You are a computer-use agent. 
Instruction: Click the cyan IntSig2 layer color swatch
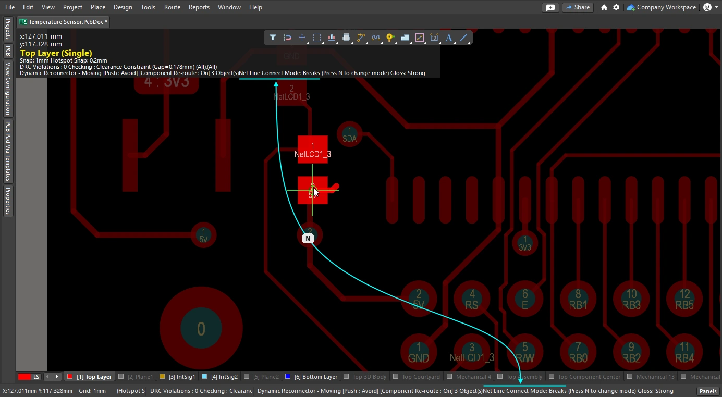tap(204, 377)
